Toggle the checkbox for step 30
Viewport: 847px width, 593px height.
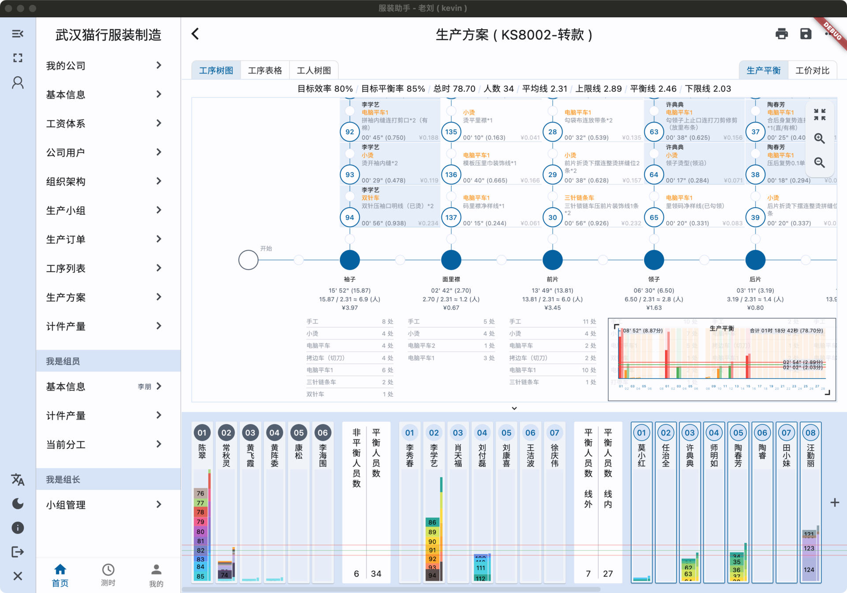click(553, 196)
